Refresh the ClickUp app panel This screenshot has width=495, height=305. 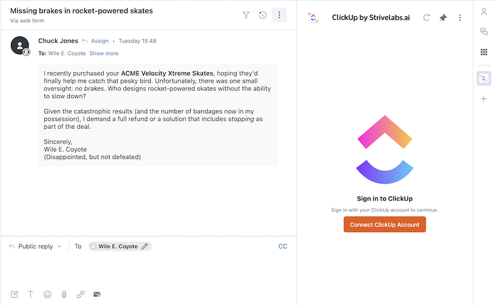pyautogui.click(x=426, y=18)
